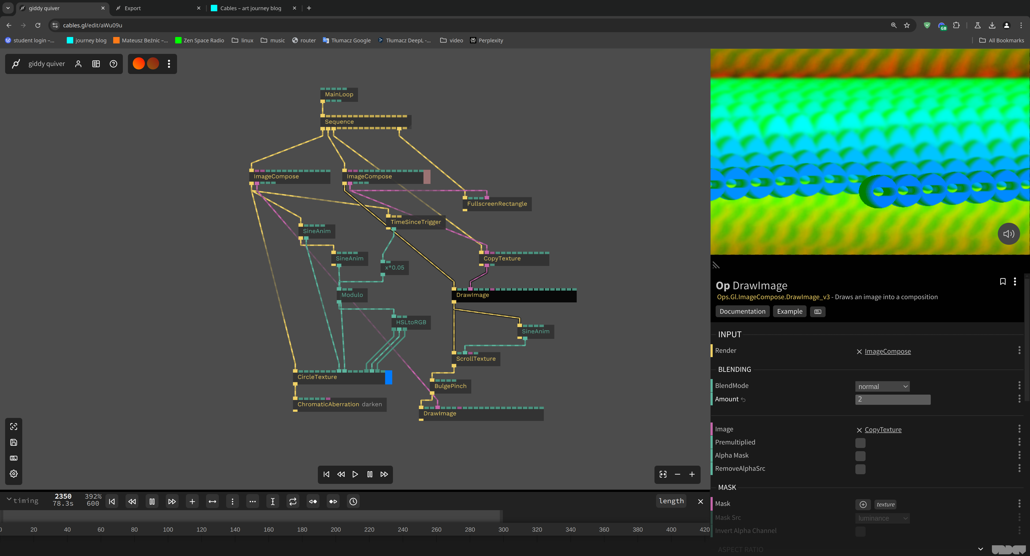The width and height of the screenshot is (1030, 556).
Task: Open Image port options menu
Action: [1019, 428]
